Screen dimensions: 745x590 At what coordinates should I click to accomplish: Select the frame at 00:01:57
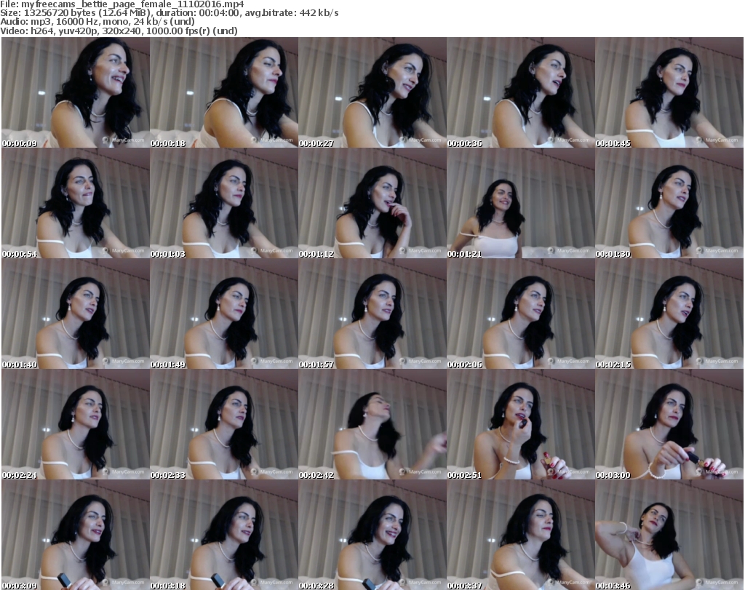[372, 314]
